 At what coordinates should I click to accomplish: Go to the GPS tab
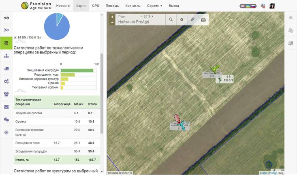pos(95,6)
